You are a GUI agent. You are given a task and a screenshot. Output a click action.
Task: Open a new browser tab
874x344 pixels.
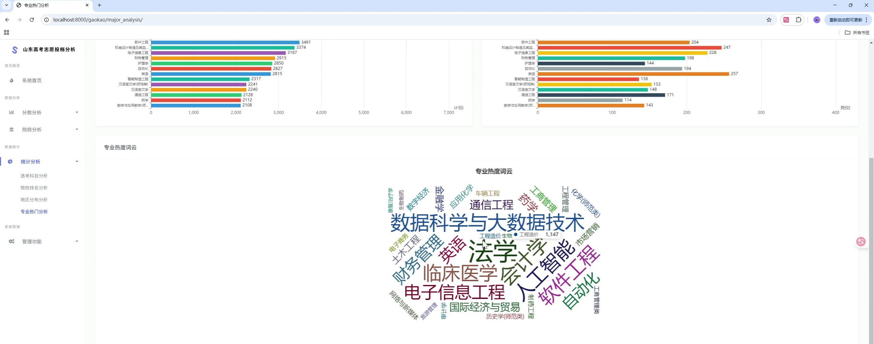pos(99,5)
